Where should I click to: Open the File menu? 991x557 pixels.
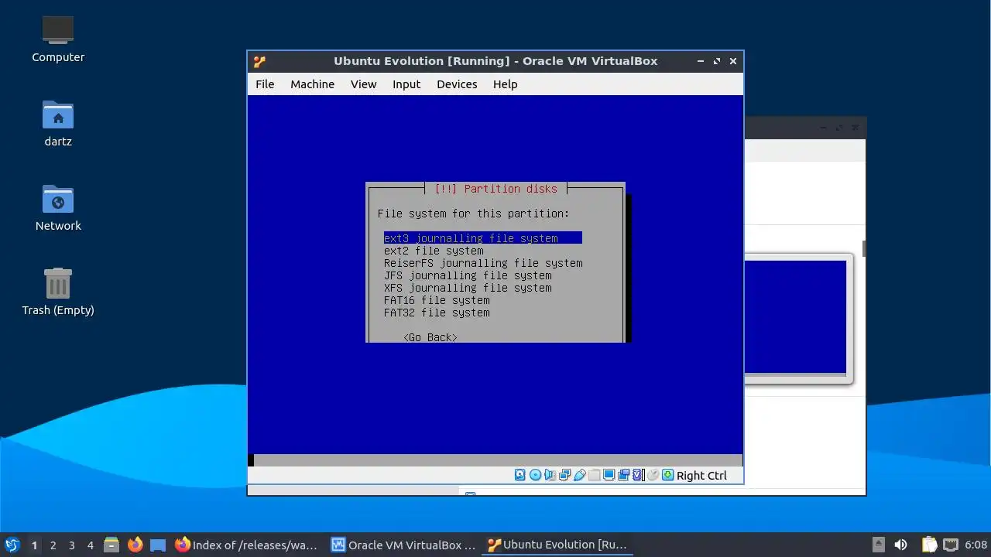point(265,84)
